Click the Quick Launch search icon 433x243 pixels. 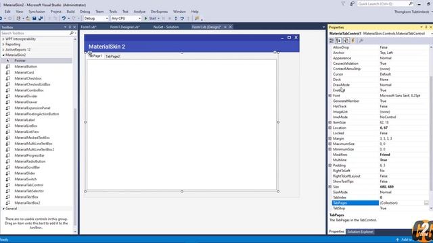tap(411, 3)
